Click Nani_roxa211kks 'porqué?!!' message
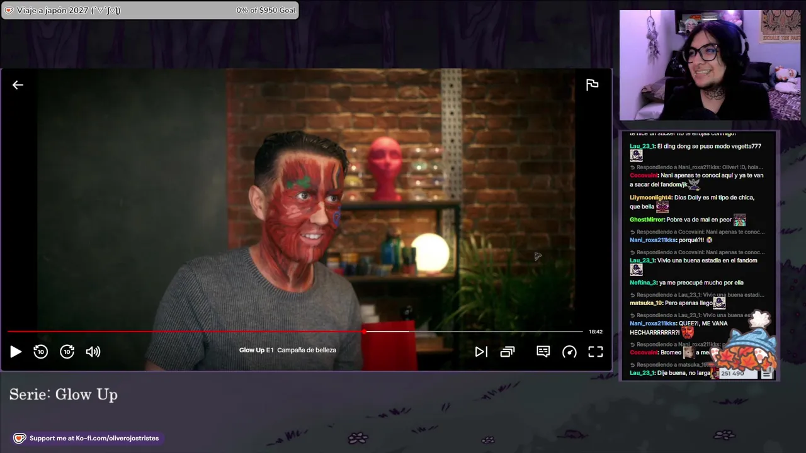The image size is (806, 453). point(671,240)
